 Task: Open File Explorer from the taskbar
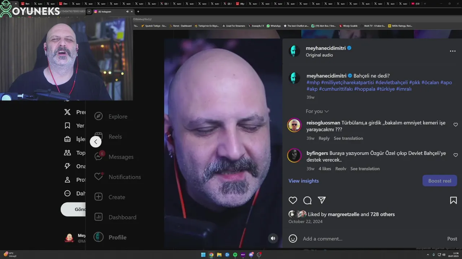[x=219, y=255]
